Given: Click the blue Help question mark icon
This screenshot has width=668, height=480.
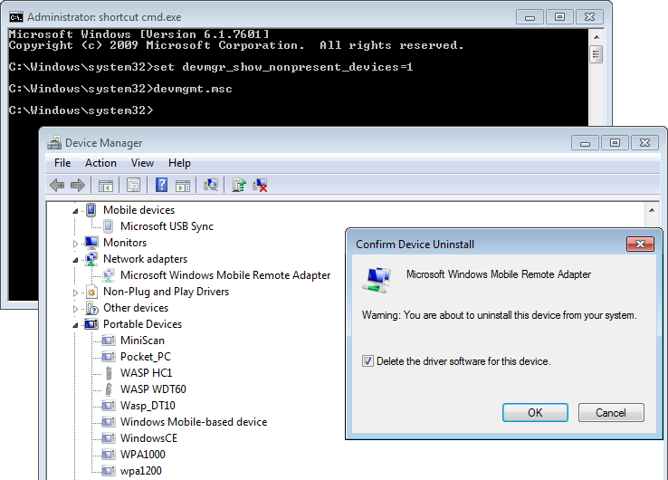Looking at the screenshot, I should pos(161,185).
